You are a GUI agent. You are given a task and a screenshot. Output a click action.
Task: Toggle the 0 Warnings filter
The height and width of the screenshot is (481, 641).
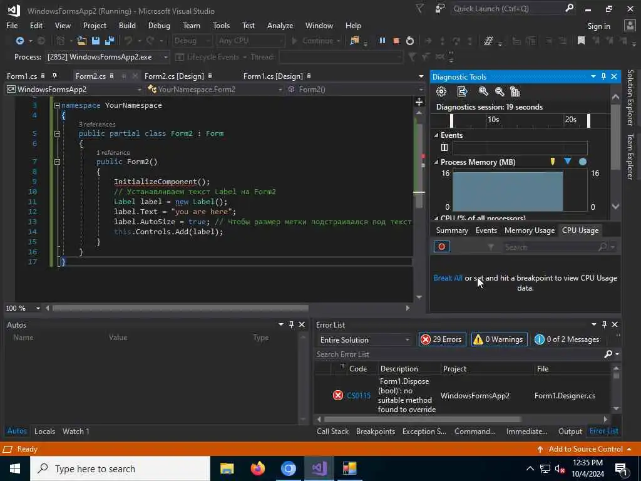click(499, 339)
